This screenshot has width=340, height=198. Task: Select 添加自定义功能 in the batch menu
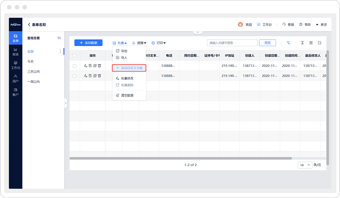[129, 68]
